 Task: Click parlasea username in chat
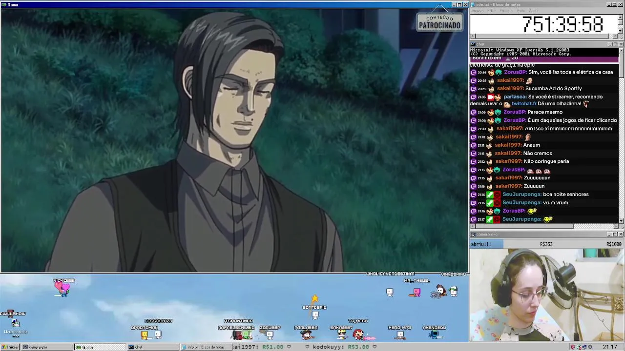(x=515, y=97)
